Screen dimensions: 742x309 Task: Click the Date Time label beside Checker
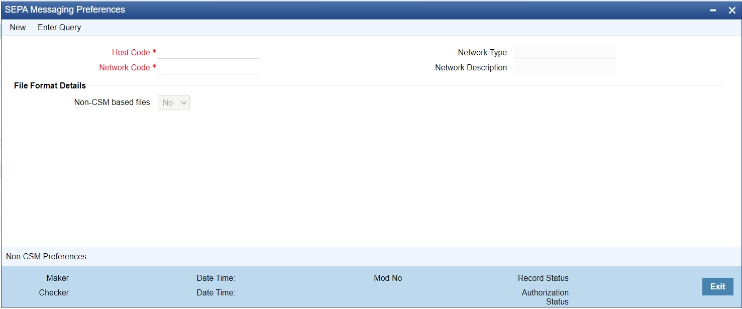[216, 292]
